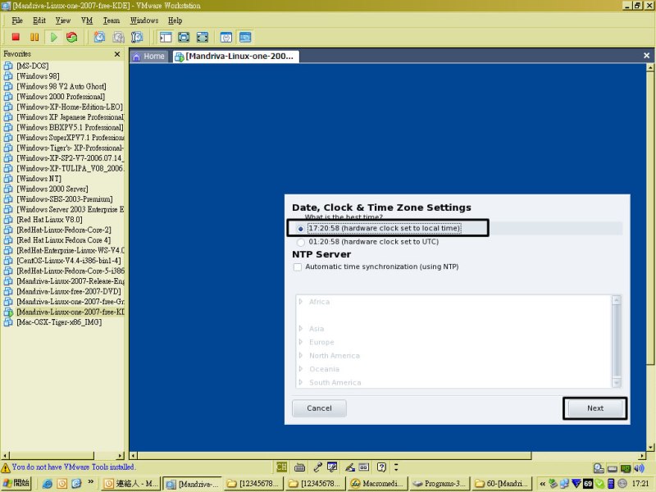Screen dimensions: 656x492
Task: Click the Reset virtual machine toolbar icon
Action: (x=72, y=37)
